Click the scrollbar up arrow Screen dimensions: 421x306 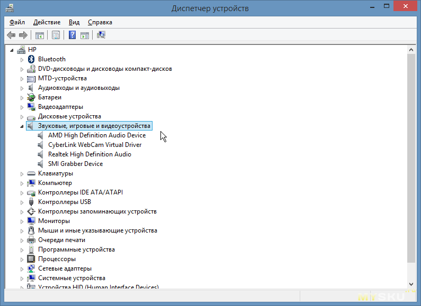[x=411, y=50]
